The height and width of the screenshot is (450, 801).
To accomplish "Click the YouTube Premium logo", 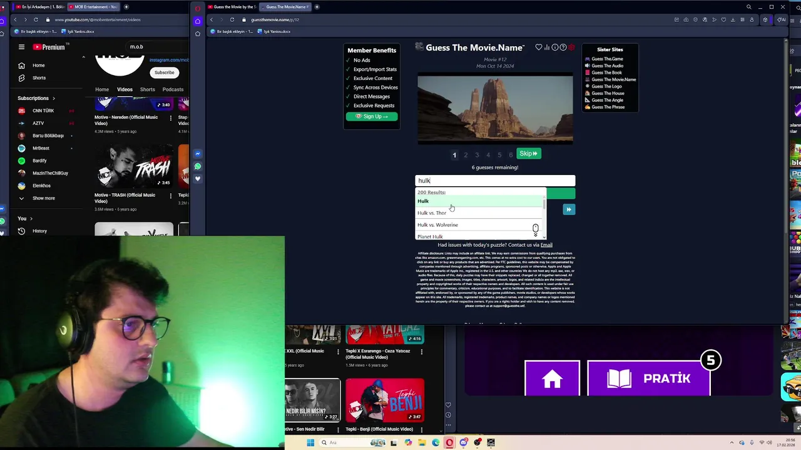I will click(49, 47).
